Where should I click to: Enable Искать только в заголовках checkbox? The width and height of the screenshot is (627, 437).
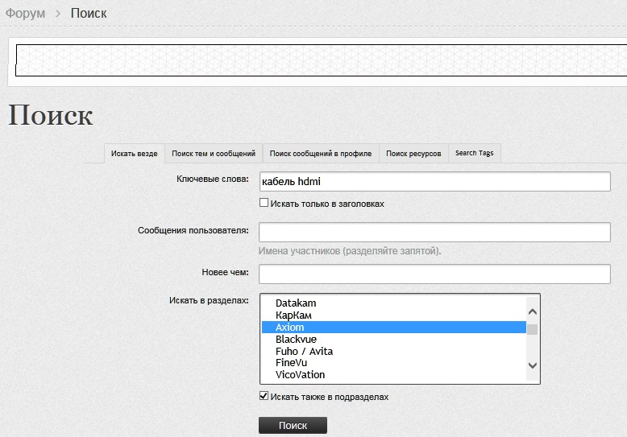click(264, 204)
